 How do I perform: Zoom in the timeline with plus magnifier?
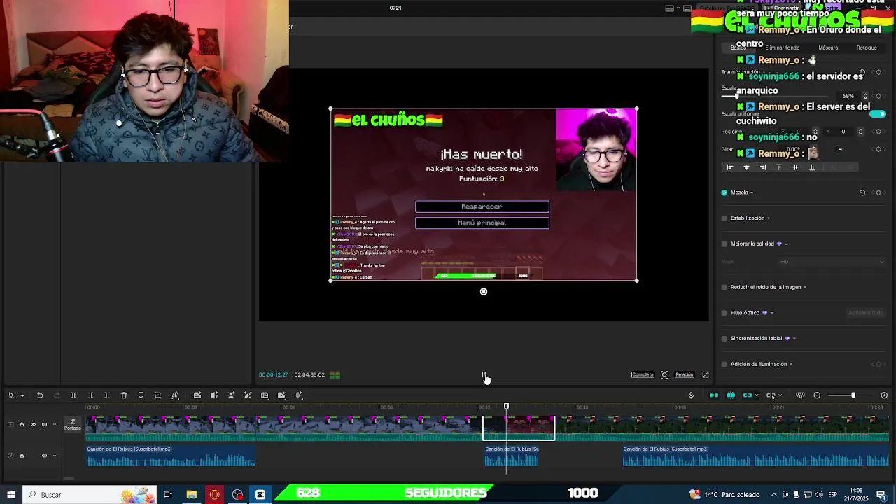[884, 395]
